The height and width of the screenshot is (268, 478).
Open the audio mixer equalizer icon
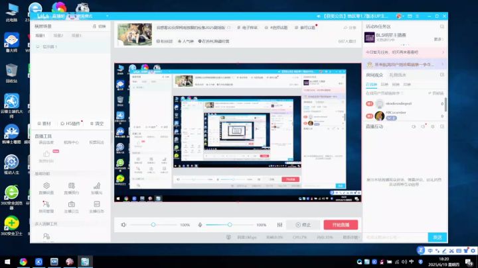tap(279, 225)
